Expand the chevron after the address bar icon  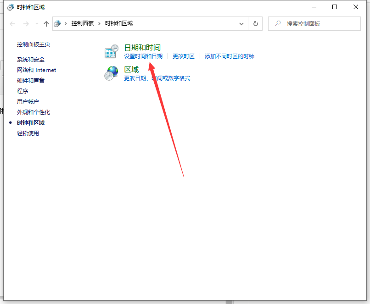coord(66,23)
